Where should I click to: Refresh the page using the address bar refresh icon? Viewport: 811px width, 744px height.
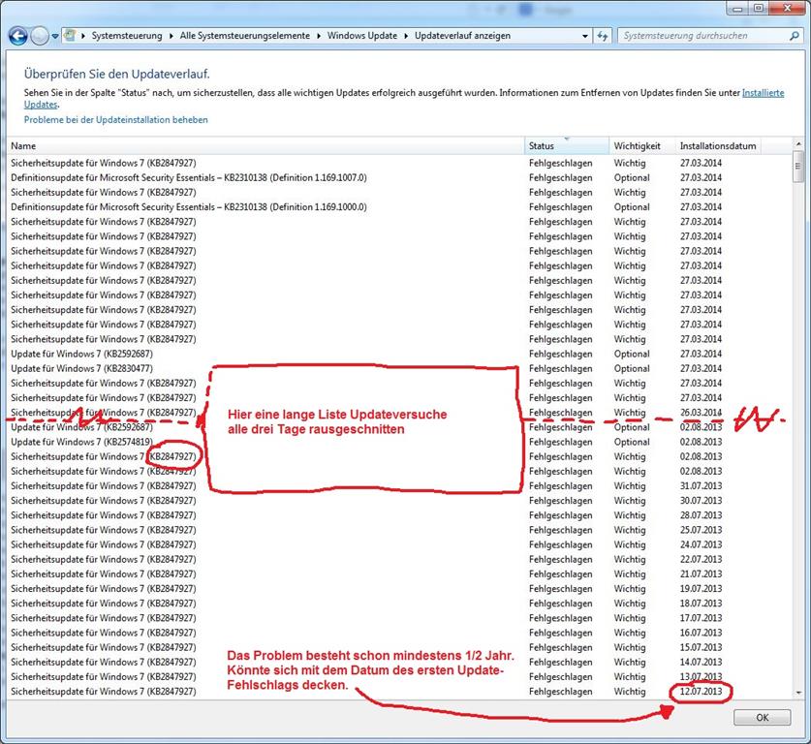(603, 36)
